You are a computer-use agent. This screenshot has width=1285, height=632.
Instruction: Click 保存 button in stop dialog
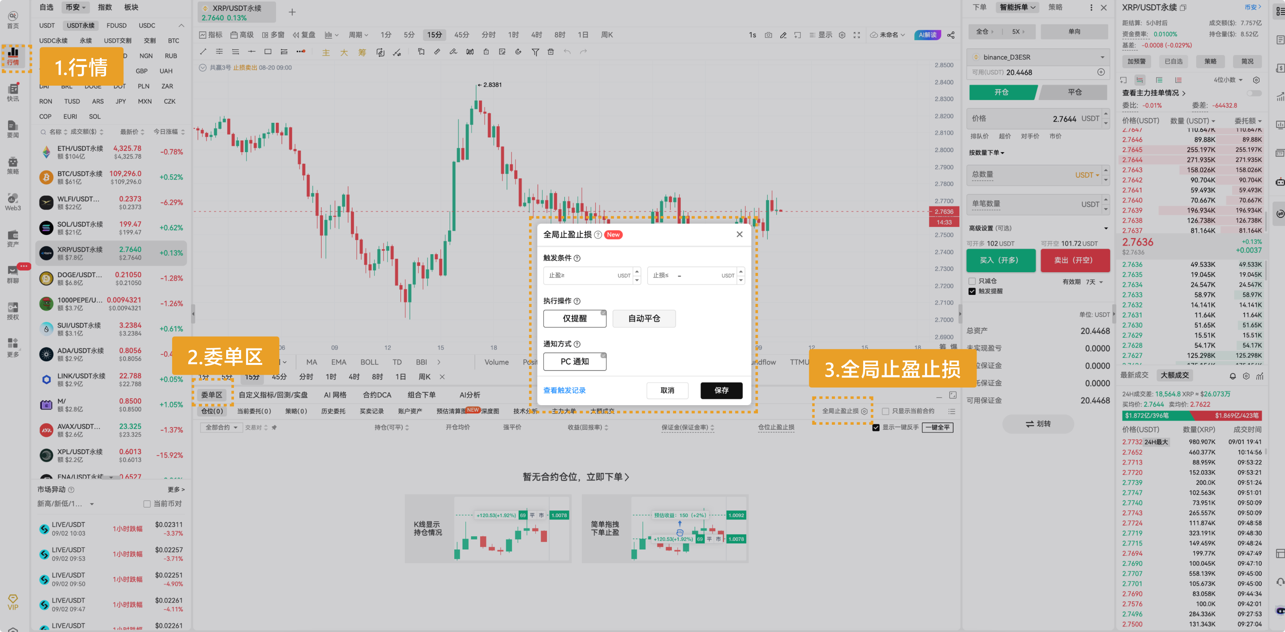coord(721,390)
